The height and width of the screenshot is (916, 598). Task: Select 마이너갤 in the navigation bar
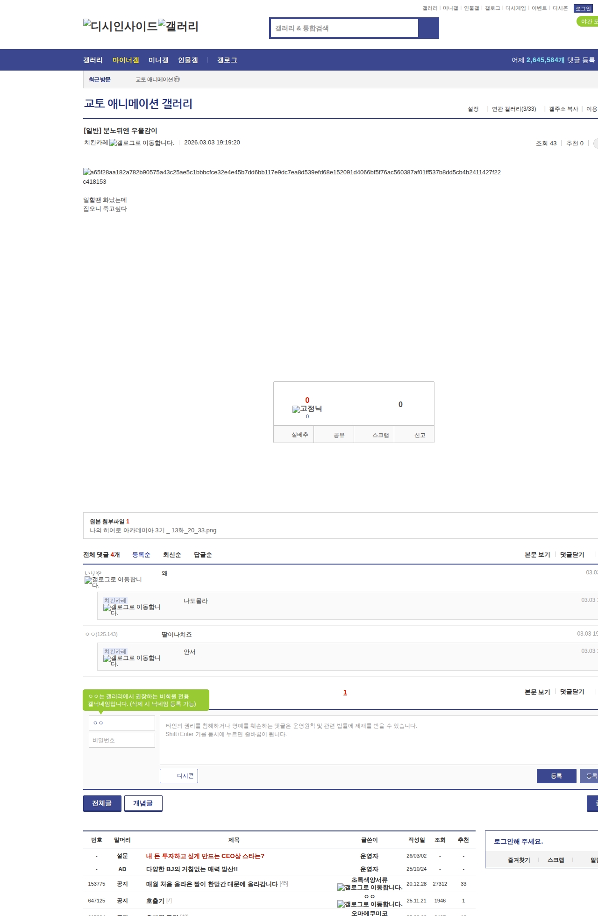pos(126,60)
